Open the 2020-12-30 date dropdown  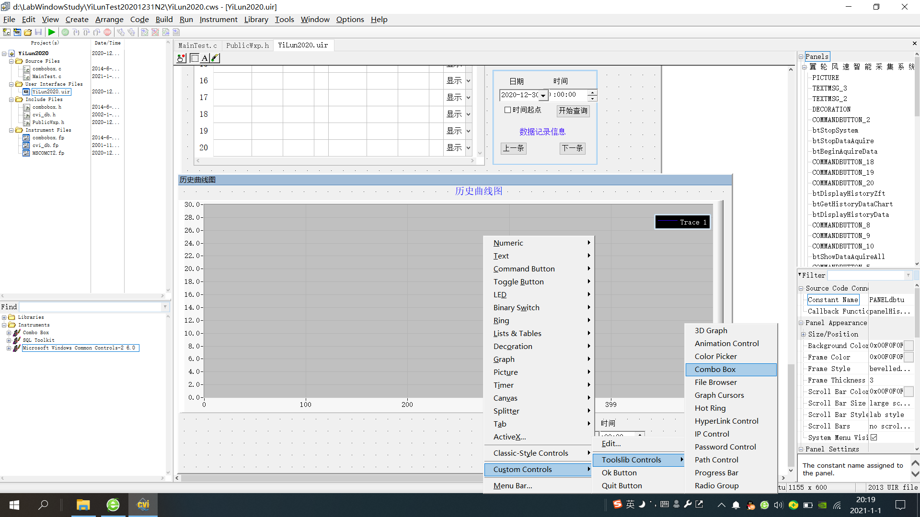(x=543, y=95)
